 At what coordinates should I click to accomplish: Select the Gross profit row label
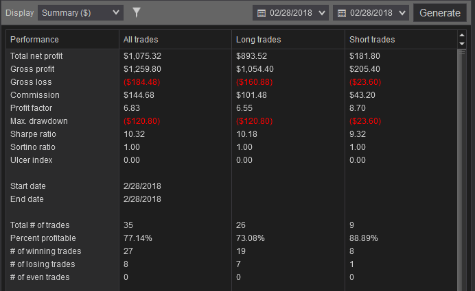32,69
